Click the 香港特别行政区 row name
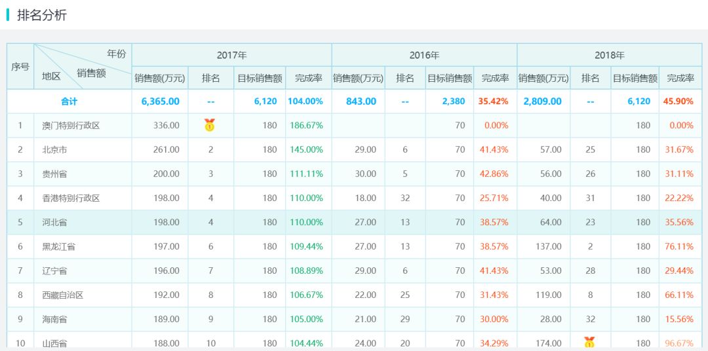708x351 pixels. [71, 198]
